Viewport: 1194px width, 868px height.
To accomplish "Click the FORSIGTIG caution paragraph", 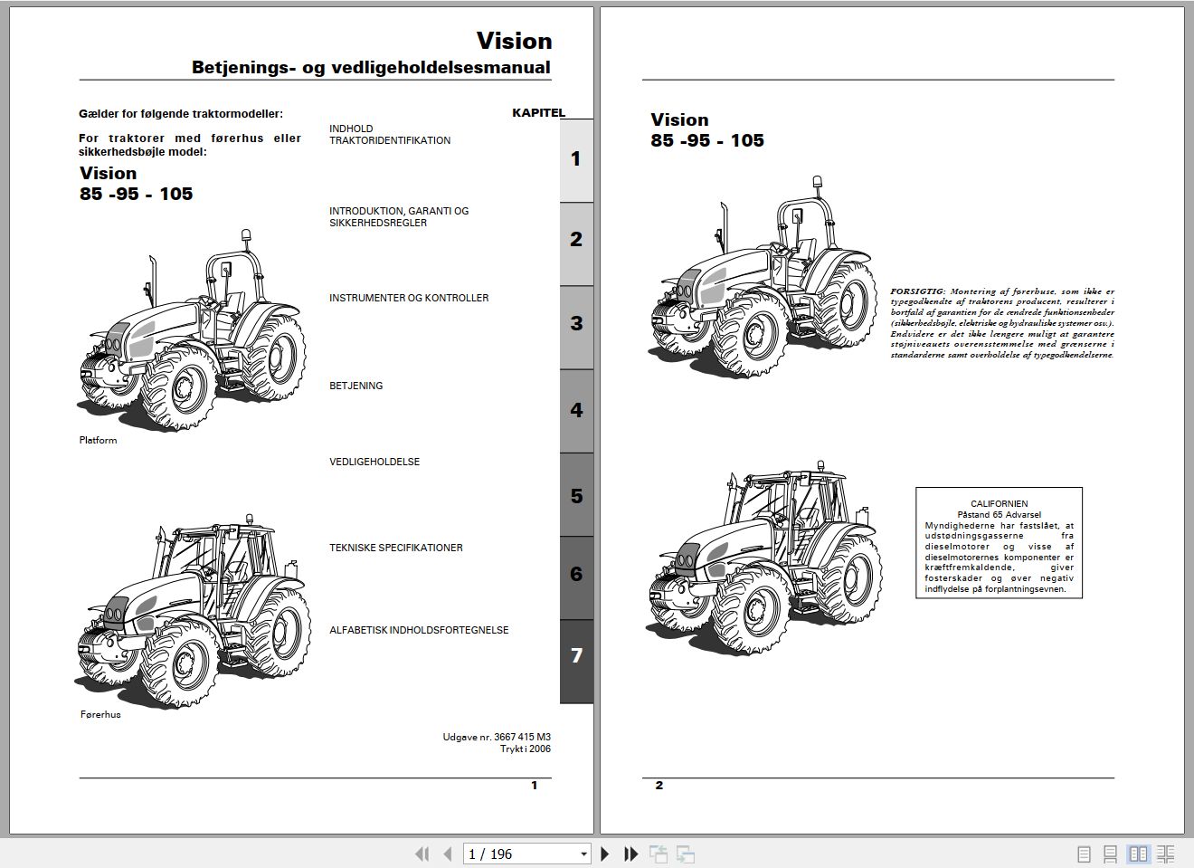I will 1002,323.
